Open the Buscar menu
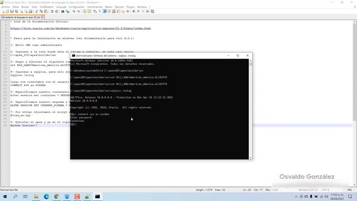 tap(25, 7)
